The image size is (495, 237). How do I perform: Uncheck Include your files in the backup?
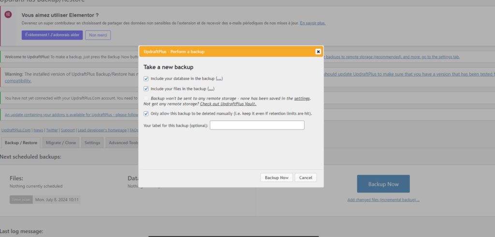pos(146,89)
